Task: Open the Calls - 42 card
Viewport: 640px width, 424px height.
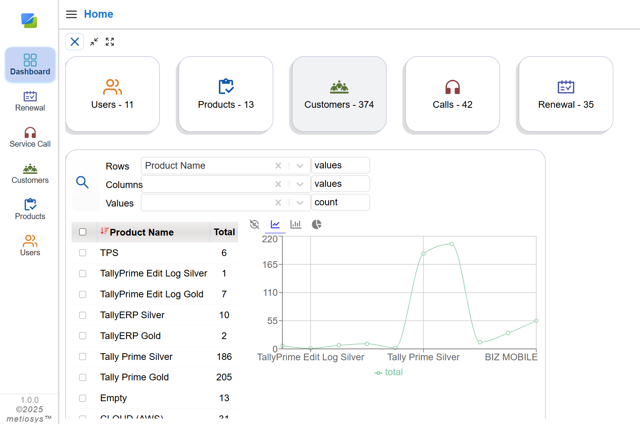Action: pos(453,94)
